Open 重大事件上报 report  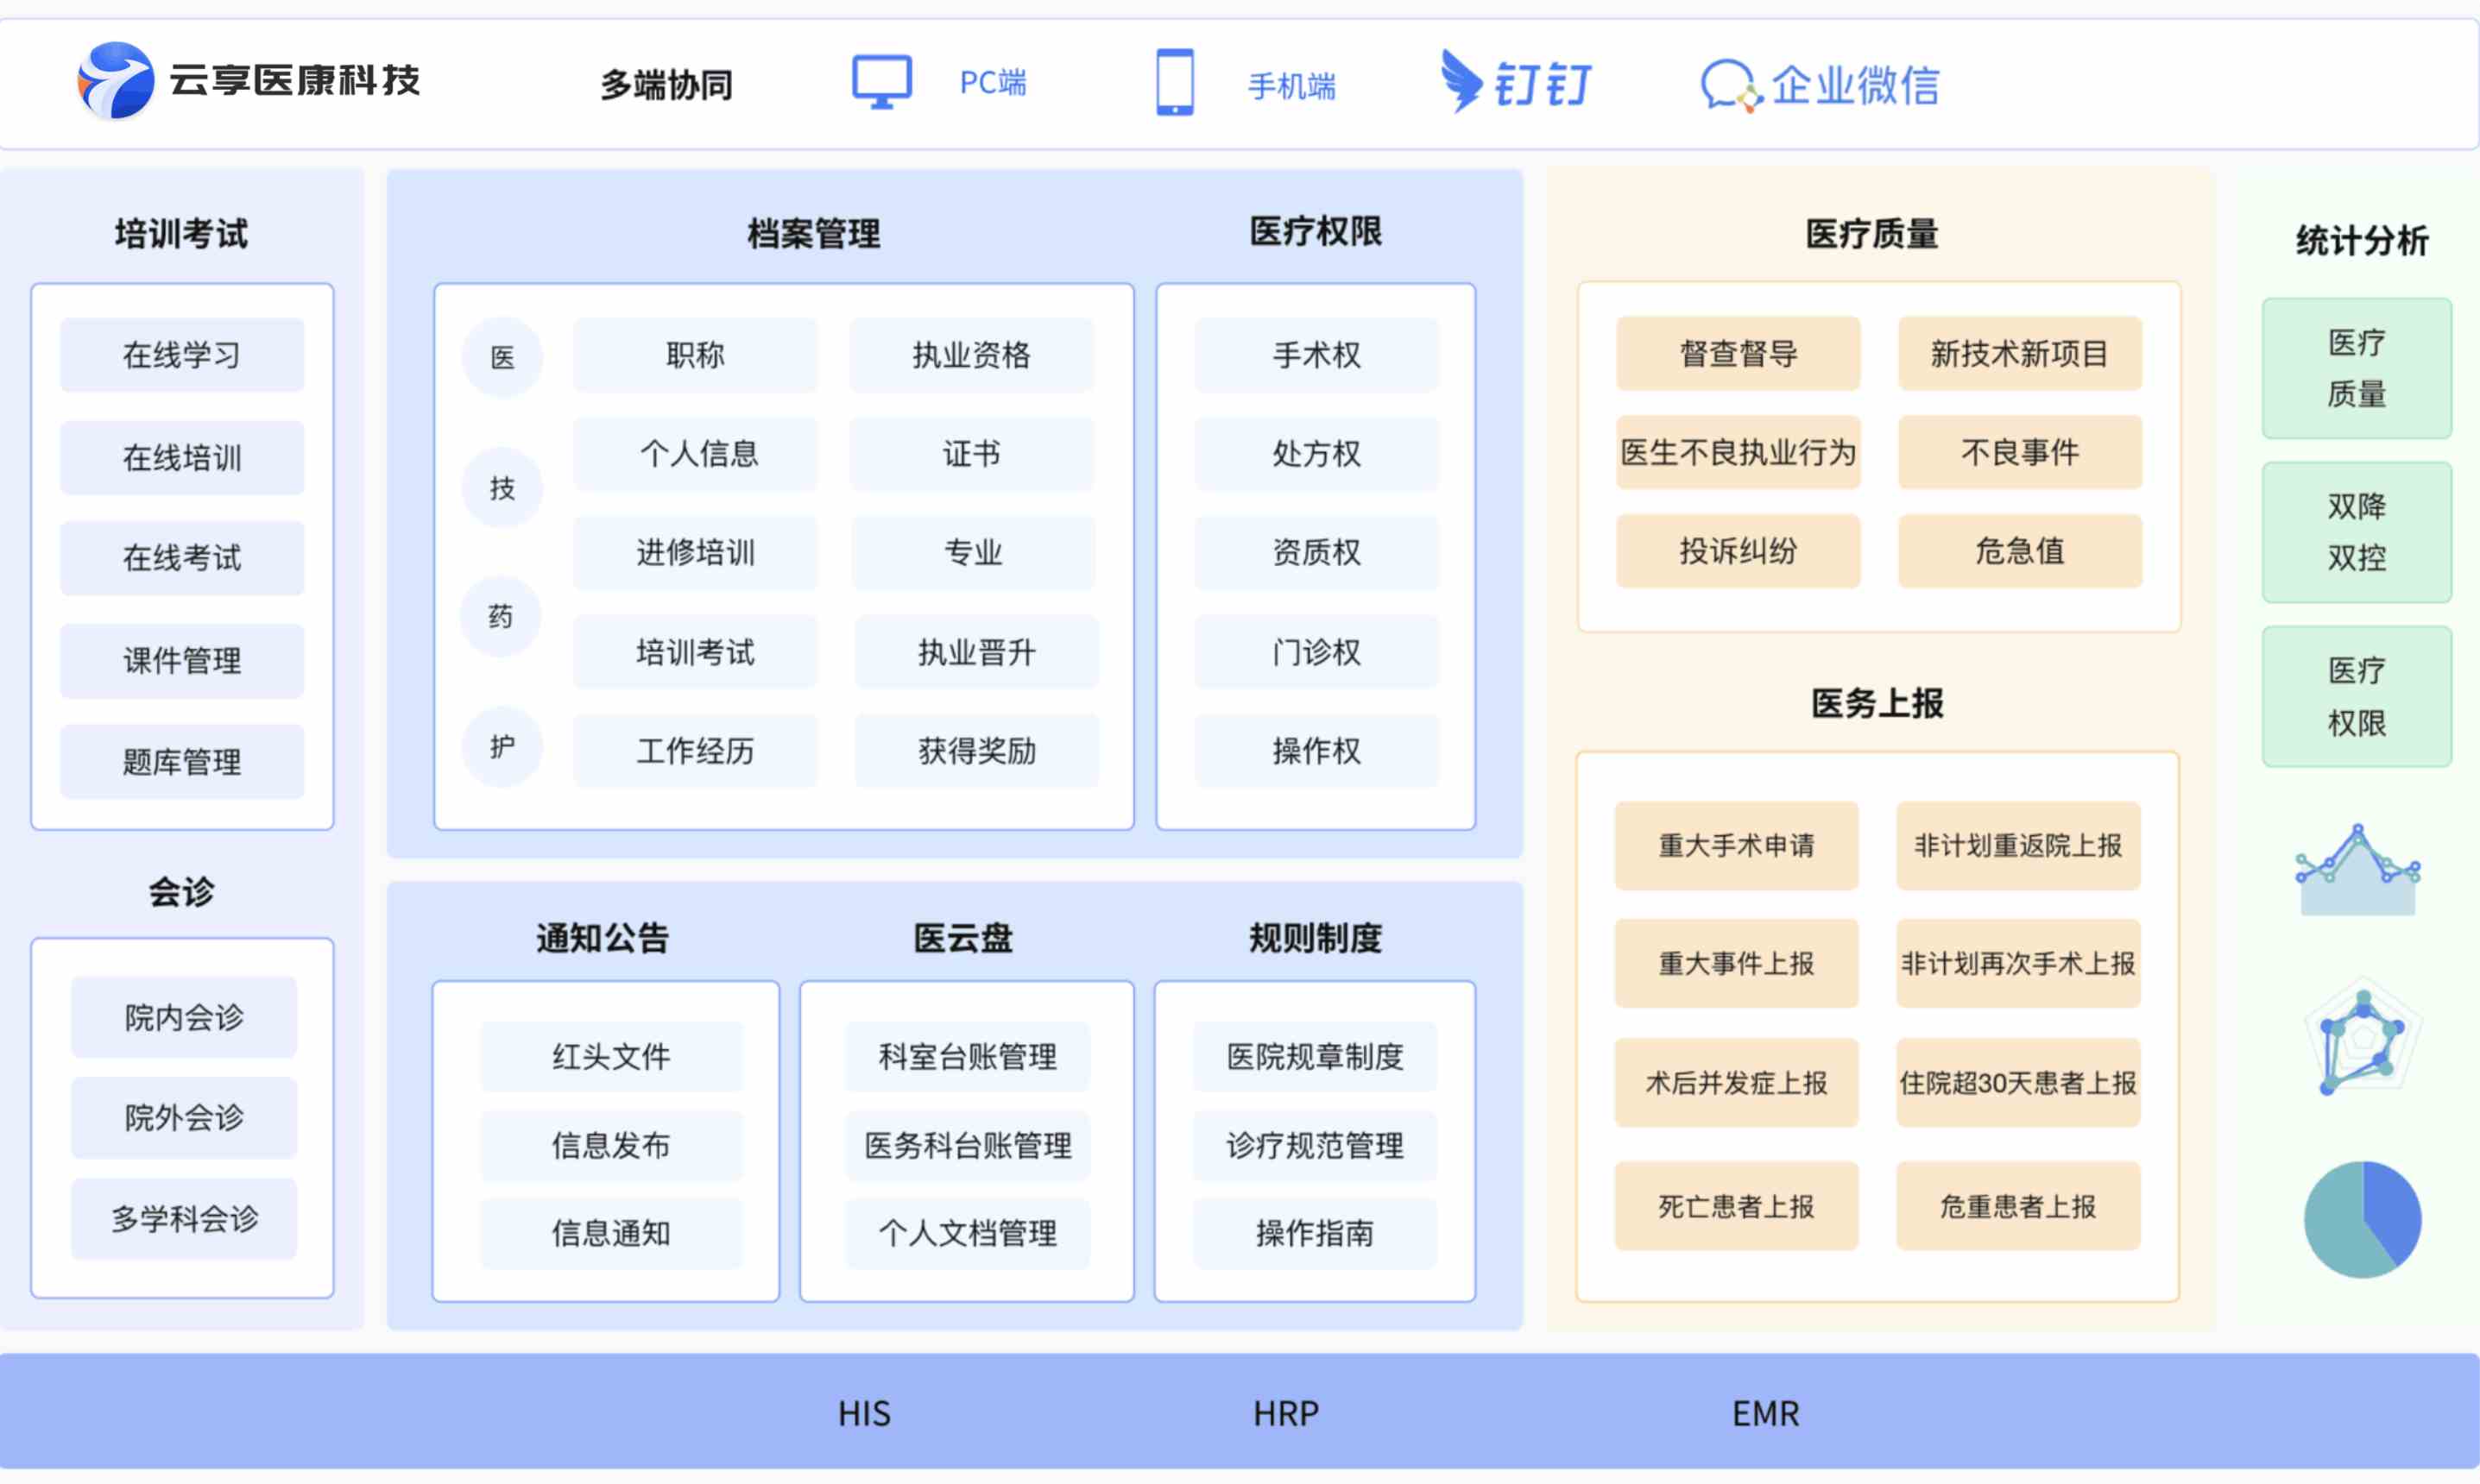[1736, 964]
